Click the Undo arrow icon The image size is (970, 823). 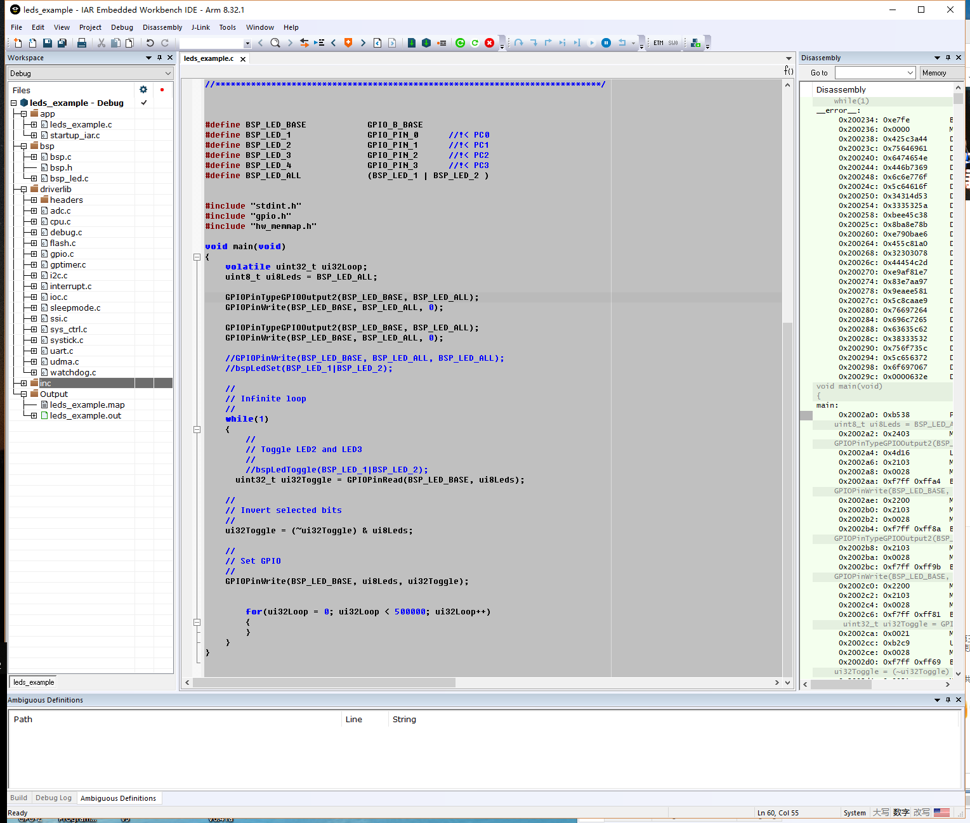pyautogui.click(x=150, y=43)
